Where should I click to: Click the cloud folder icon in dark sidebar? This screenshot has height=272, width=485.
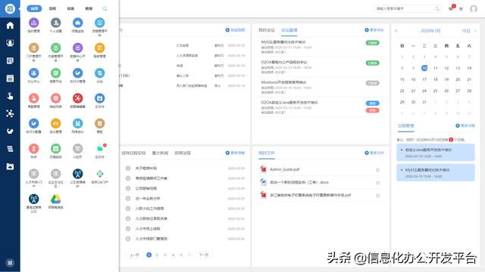coord(10,166)
